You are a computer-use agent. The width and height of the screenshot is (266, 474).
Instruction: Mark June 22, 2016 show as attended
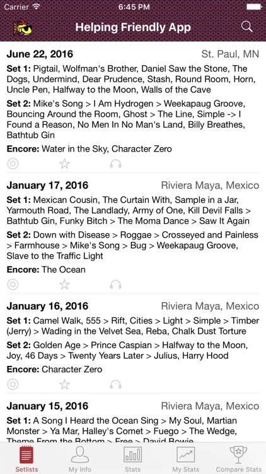13,164
